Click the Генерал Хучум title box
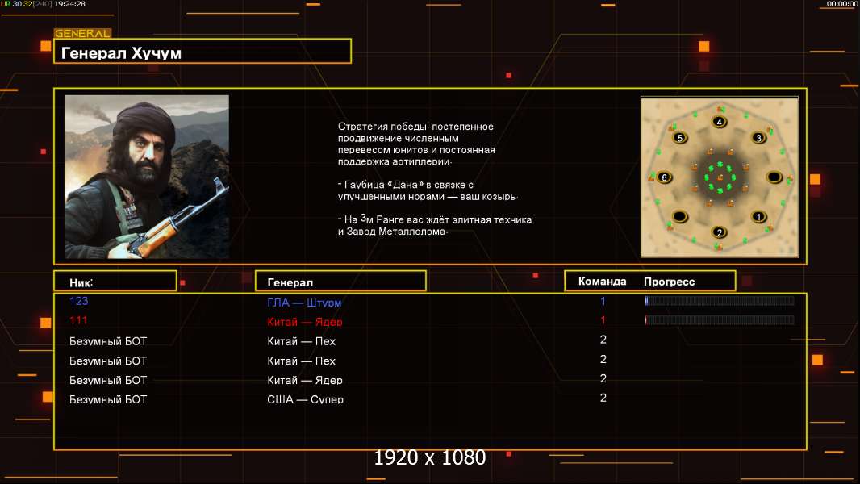 point(202,51)
